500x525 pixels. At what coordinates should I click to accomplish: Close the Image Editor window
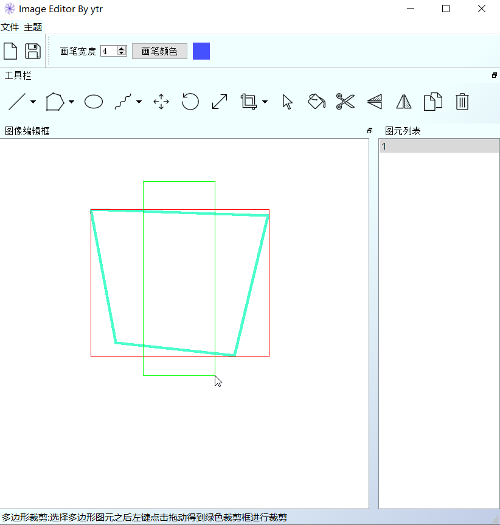tap(482, 9)
